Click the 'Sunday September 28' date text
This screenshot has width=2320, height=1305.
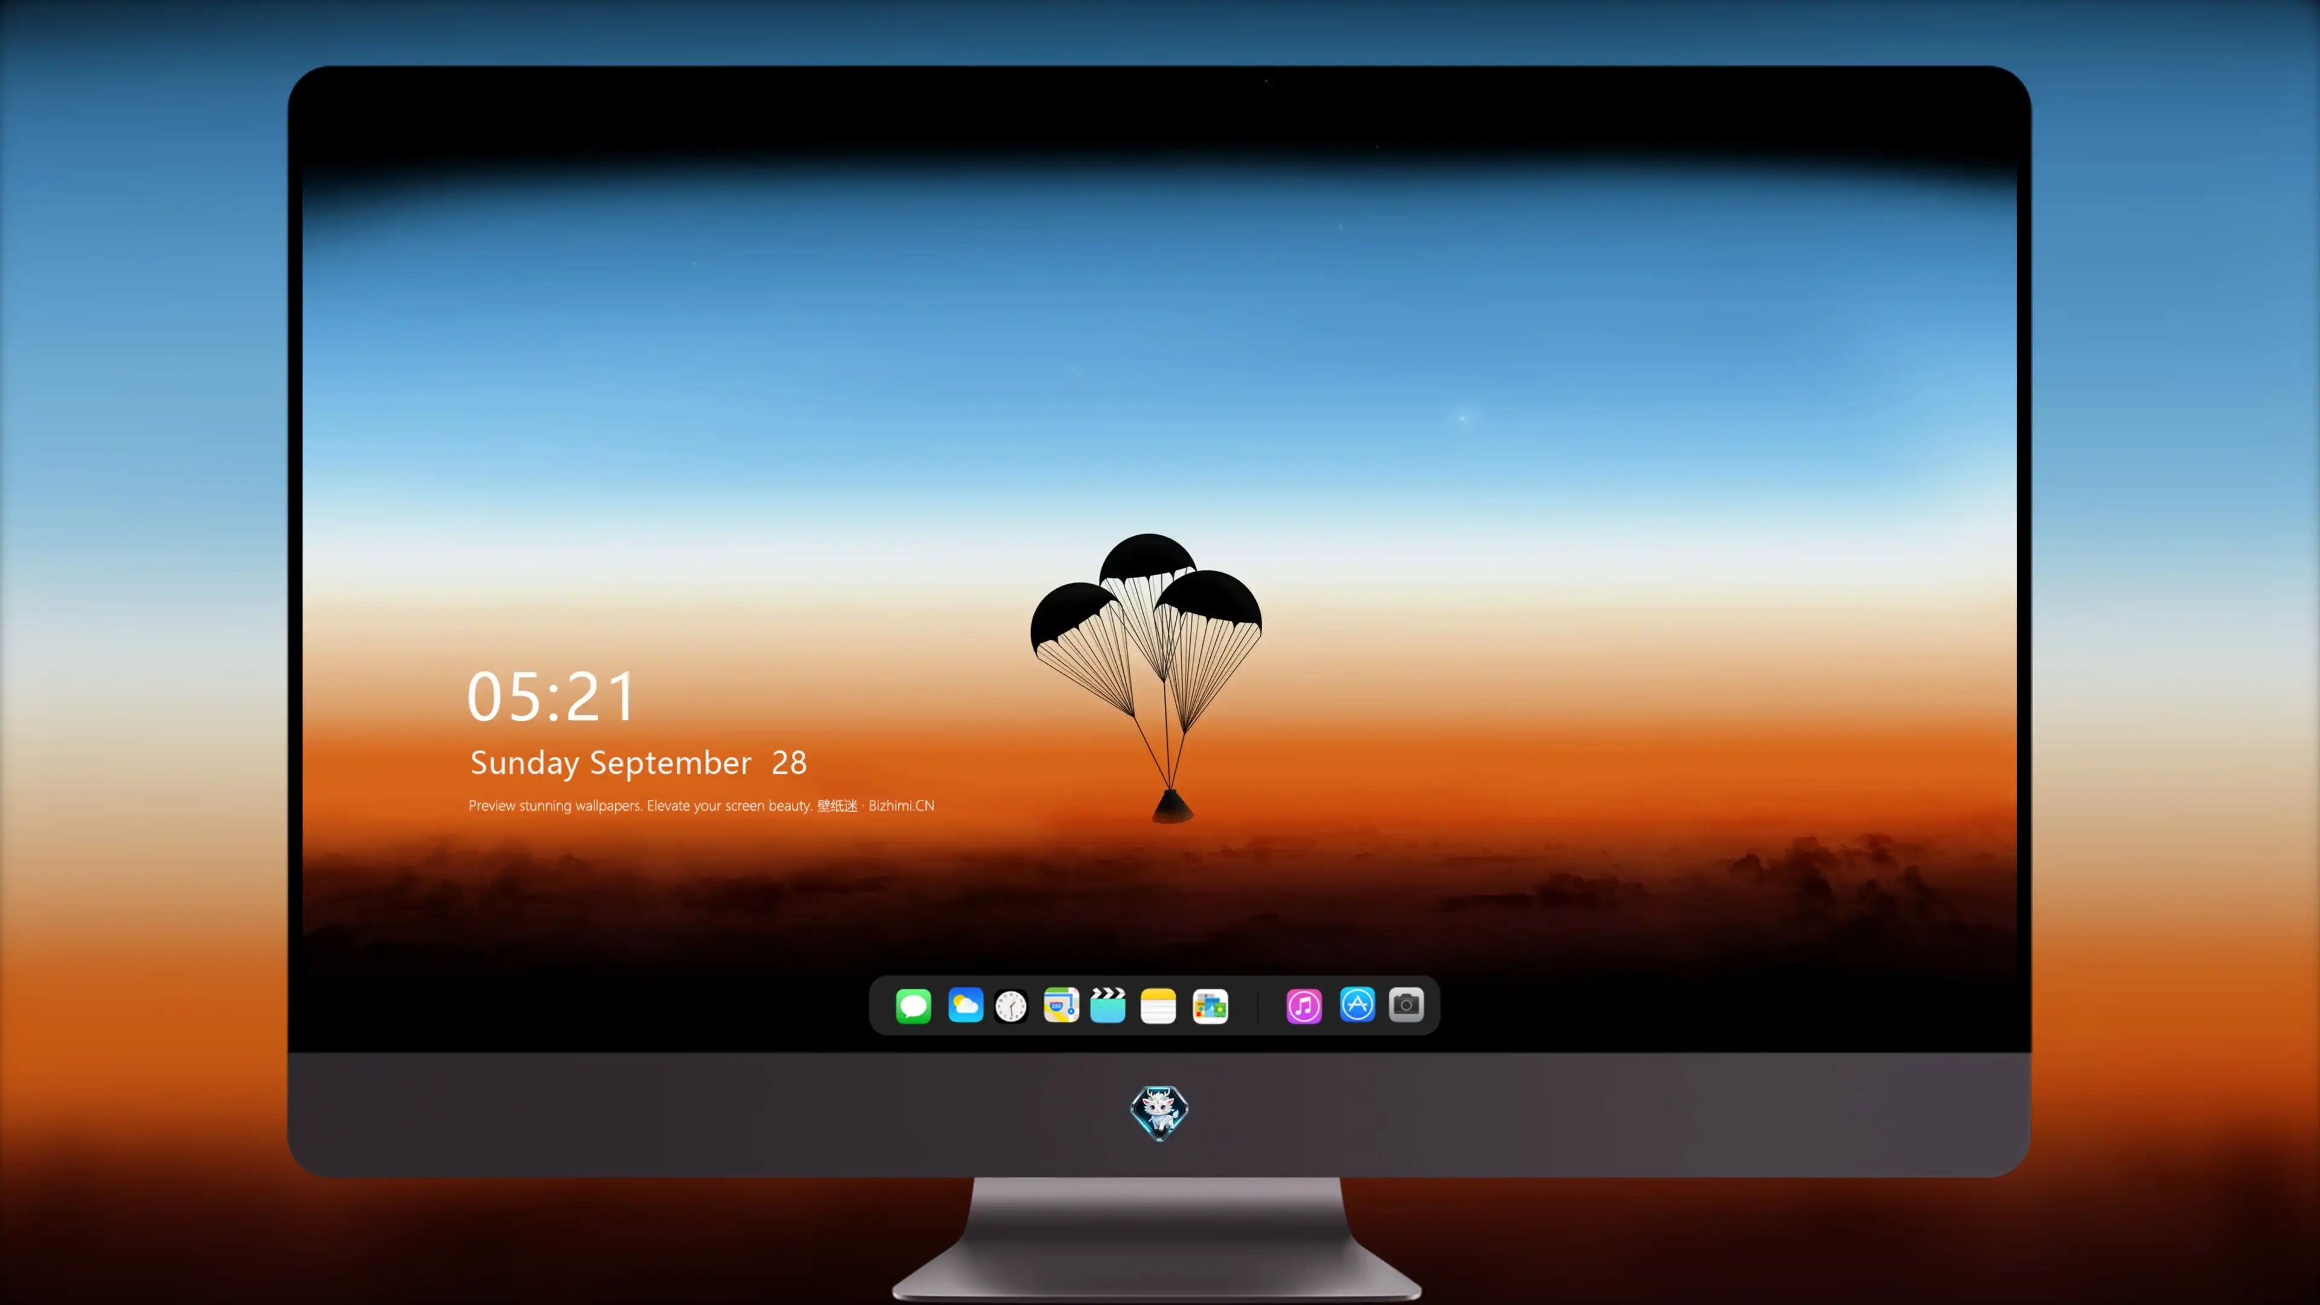click(x=637, y=763)
